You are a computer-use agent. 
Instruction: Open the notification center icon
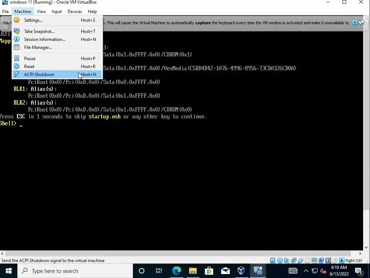[359, 271]
